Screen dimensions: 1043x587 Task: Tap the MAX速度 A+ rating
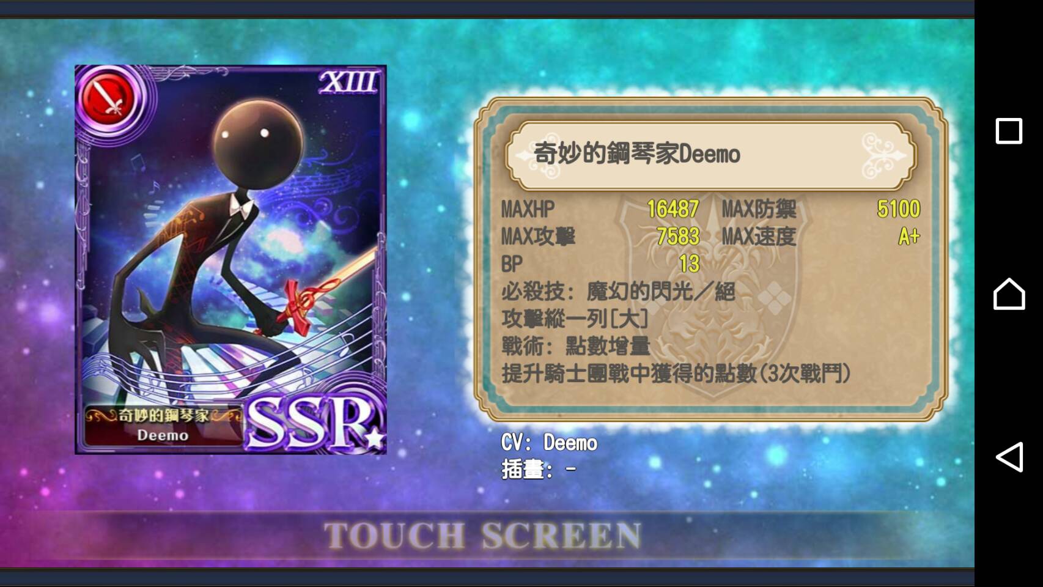908,237
